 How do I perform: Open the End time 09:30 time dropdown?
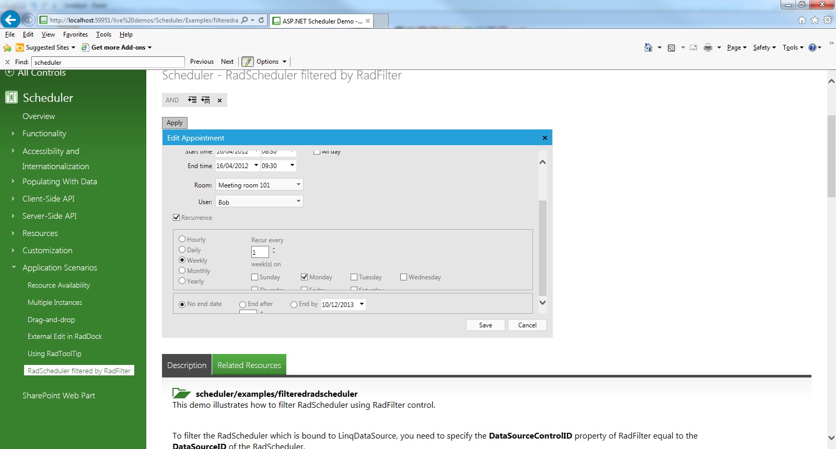(x=292, y=166)
